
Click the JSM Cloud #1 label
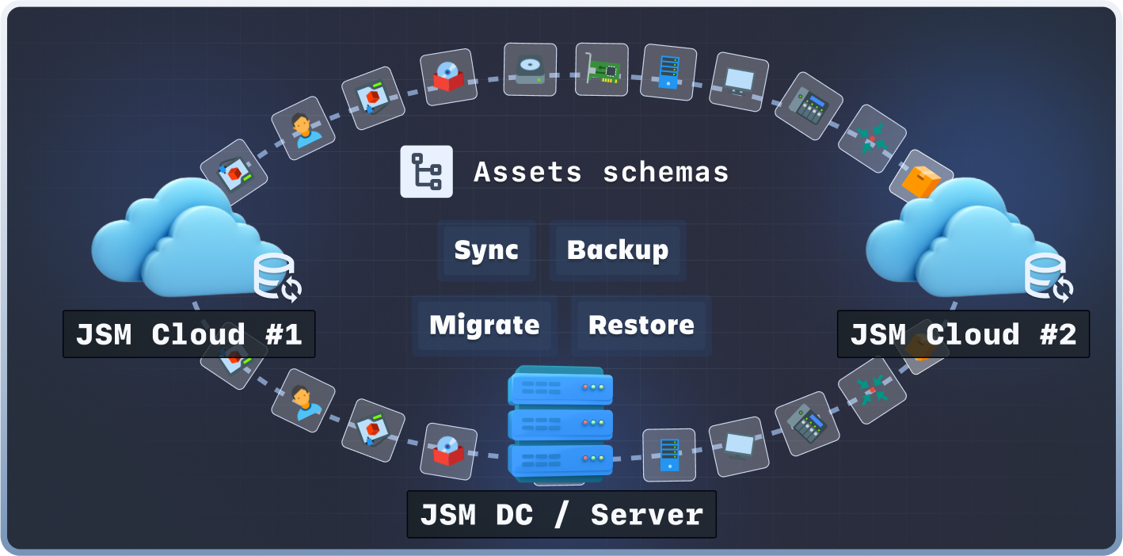pyautogui.click(x=188, y=334)
